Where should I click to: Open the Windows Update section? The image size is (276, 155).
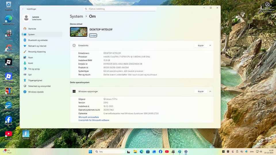point(36,92)
